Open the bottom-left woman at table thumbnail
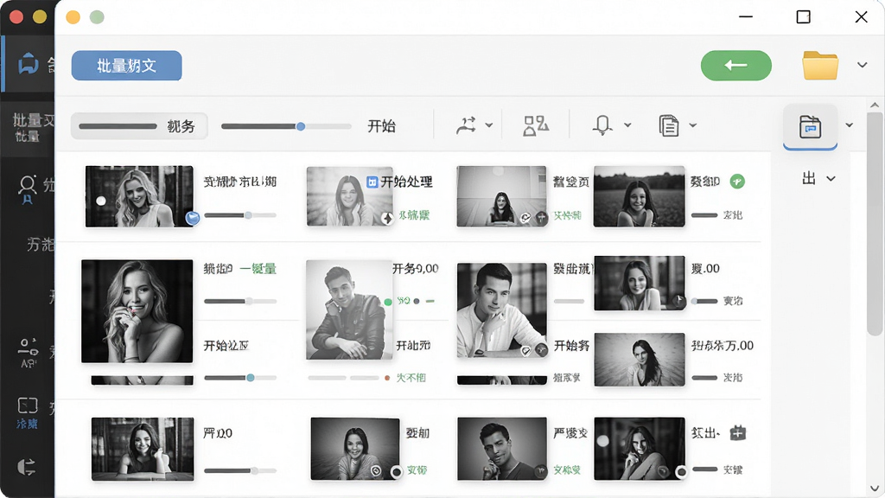This screenshot has height=498, width=885. tap(143, 449)
